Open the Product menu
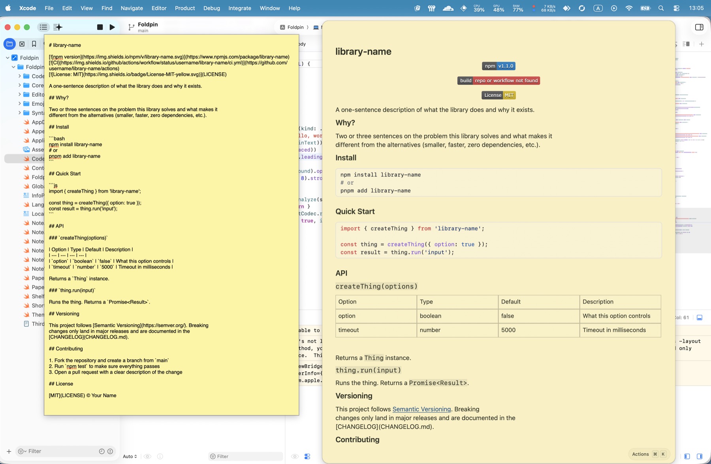The height and width of the screenshot is (464, 711). pos(185,8)
